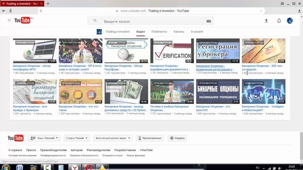The width and height of the screenshot is (303, 170).
Task: Open the Word taskbar icon
Action: pos(19,167)
